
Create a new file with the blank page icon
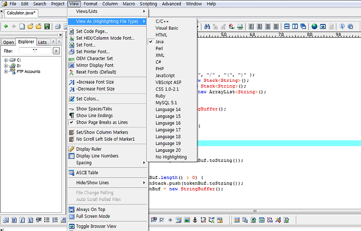point(22,27)
